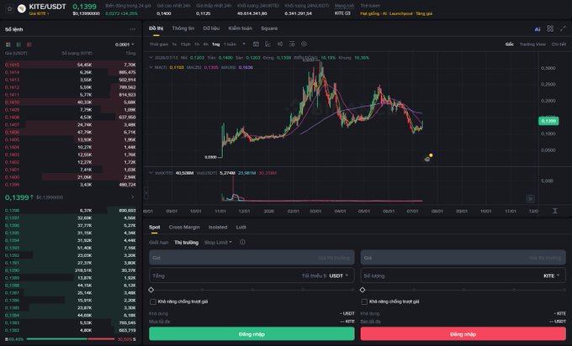The width and height of the screenshot is (572, 346).
Task: Open chart display settings icon
Action: click(292, 44)
